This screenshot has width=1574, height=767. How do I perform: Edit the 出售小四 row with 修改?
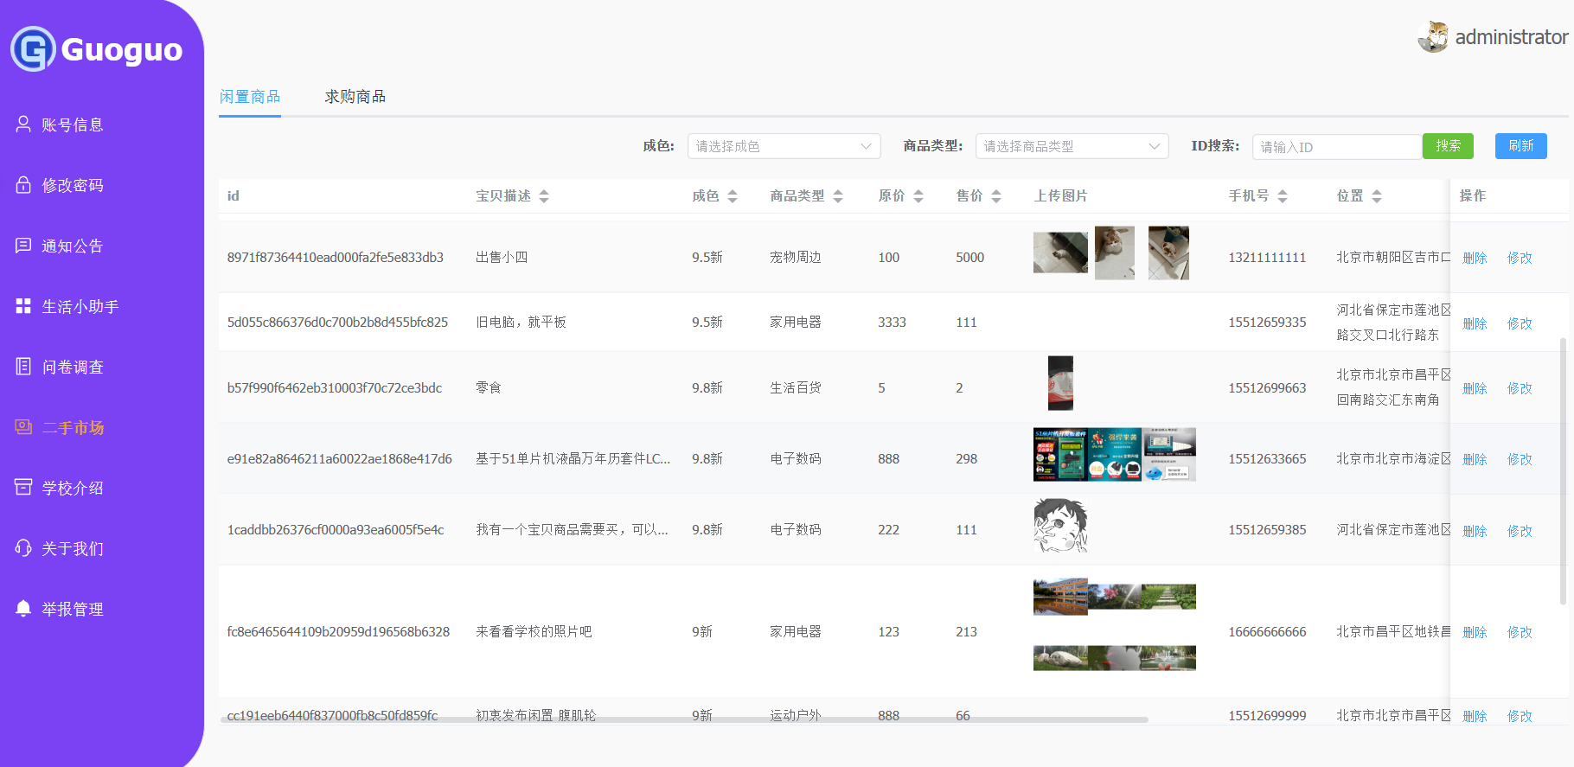[1520, 258]
